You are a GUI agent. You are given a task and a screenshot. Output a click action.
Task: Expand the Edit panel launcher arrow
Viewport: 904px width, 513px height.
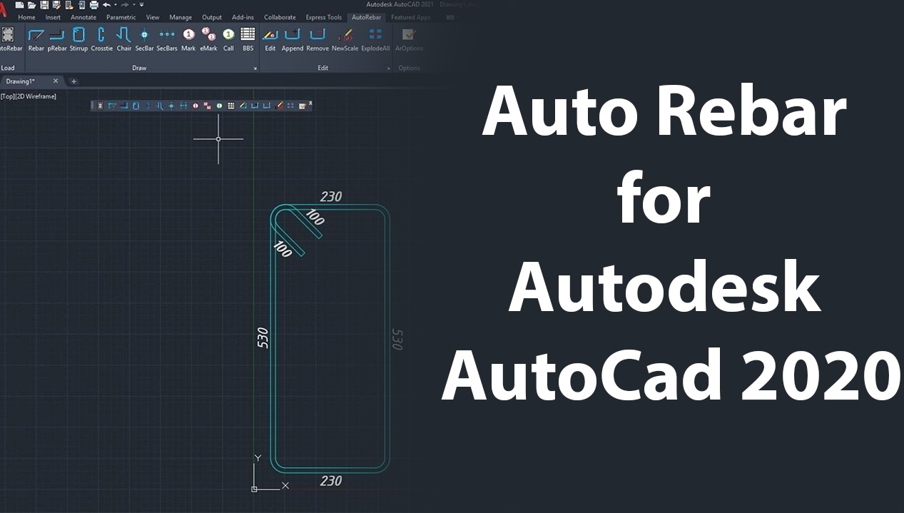[x=389, y=68]
